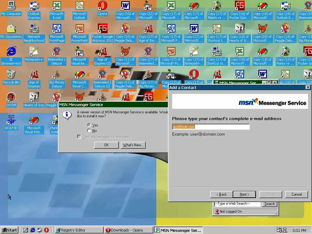
Task: Launch Internet Explorer from the quick launch bar
Action: click(x=33, y=230)
